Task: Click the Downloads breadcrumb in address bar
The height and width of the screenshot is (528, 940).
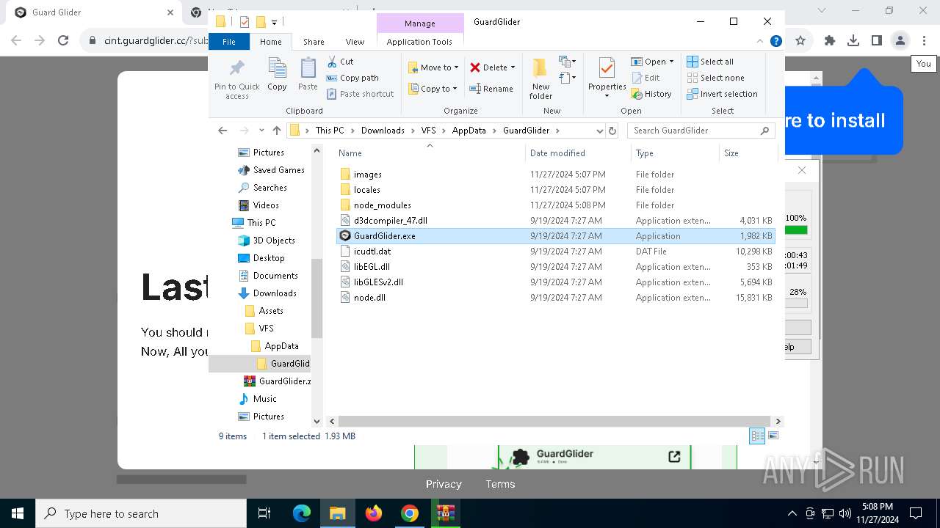Action: 383,131
